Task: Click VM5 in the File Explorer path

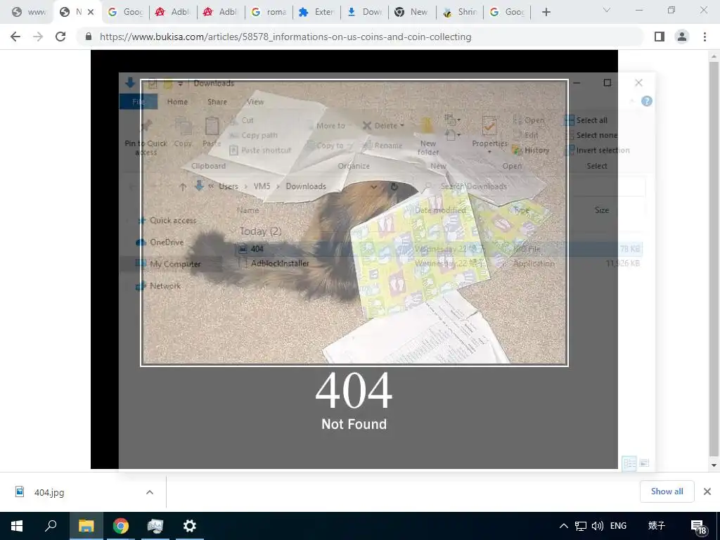Action: 262,186
